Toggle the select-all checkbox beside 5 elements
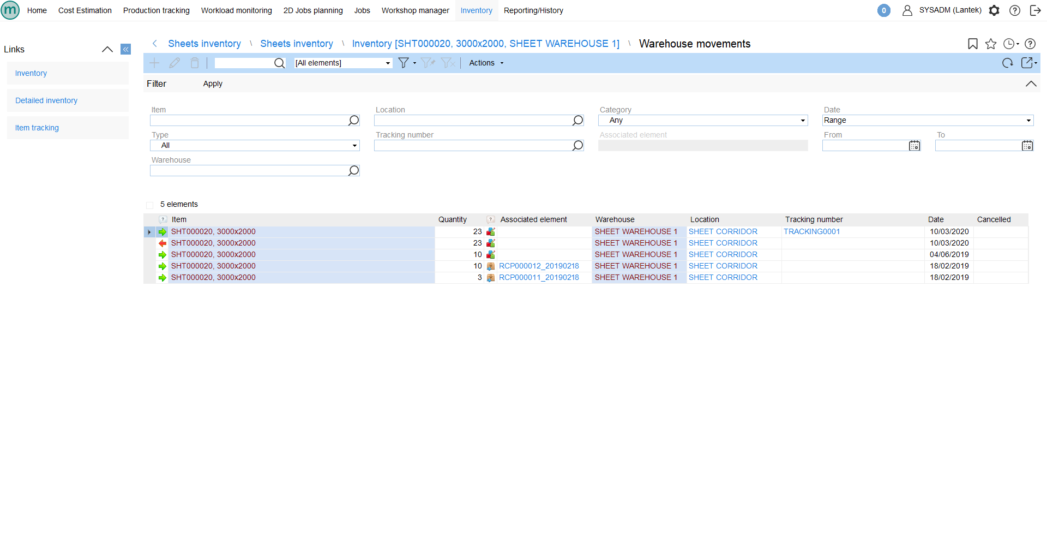Viewport: 1047px width, 555px height. click(150, 205)
